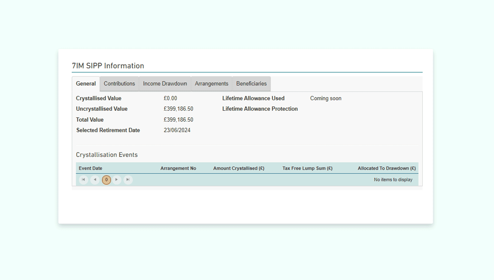Sort by Event Date column header
Screen dimensions: 494x280
(x=90, y=168)
